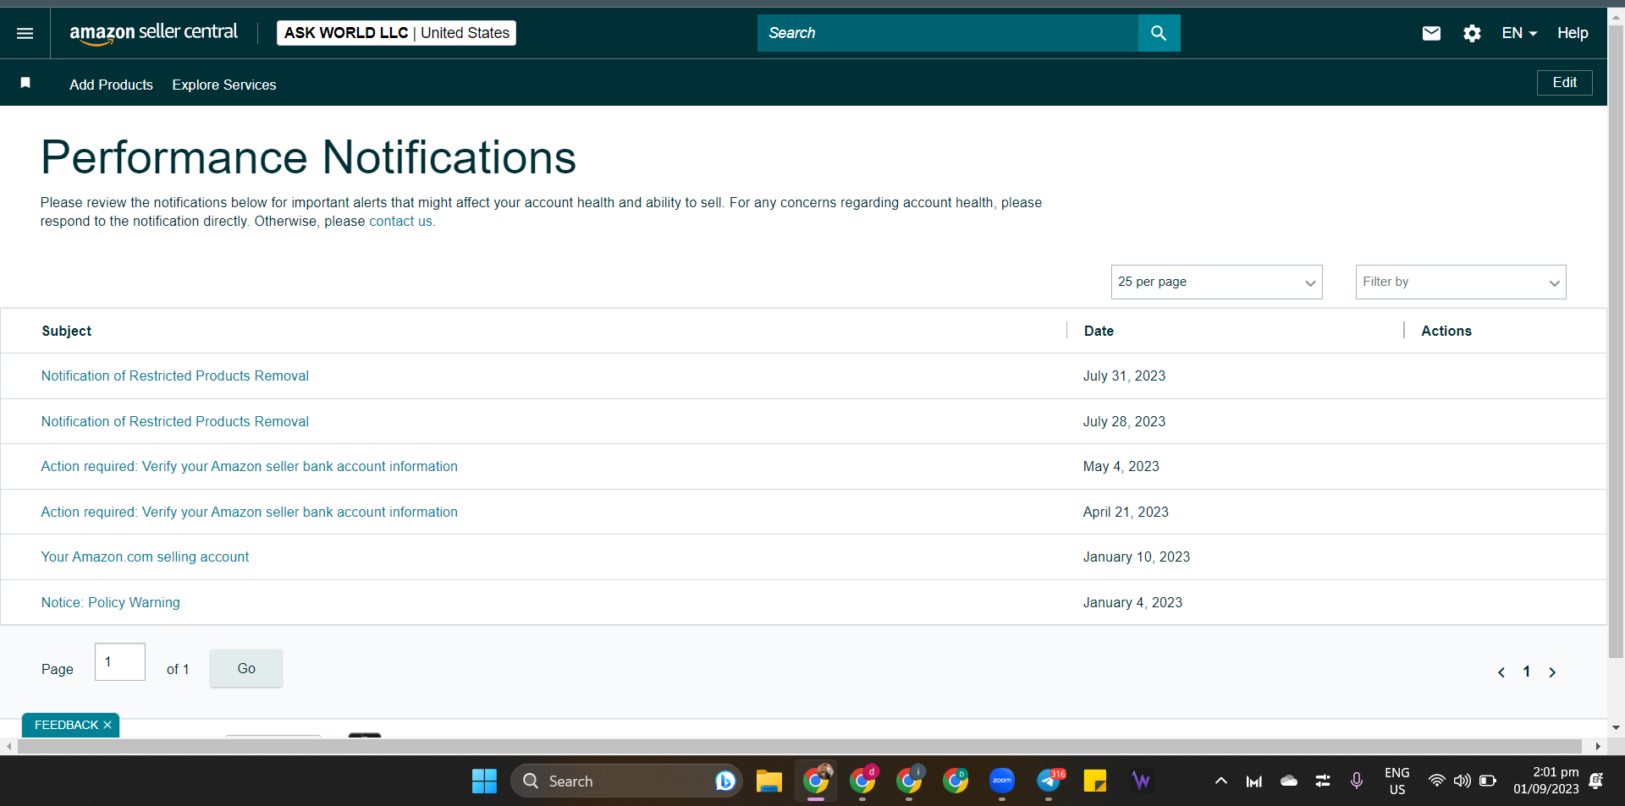Click the date January 4, 2023
Viewport: 1625px width, 806px height.
tap(1132, 602)
